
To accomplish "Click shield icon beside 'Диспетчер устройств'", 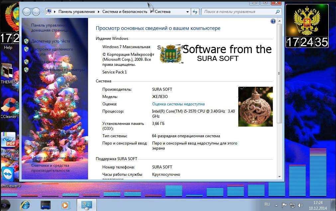I will click(x=26, y=41).
